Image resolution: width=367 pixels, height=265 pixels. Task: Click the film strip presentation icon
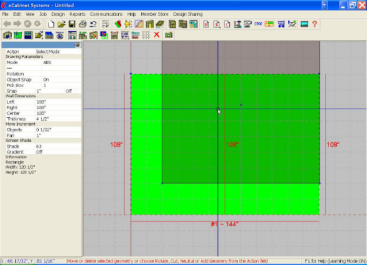[x=304, y=24]
